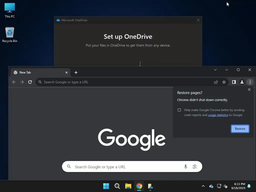
Task: Expand the tab search chevron
Action: point(215,70)
